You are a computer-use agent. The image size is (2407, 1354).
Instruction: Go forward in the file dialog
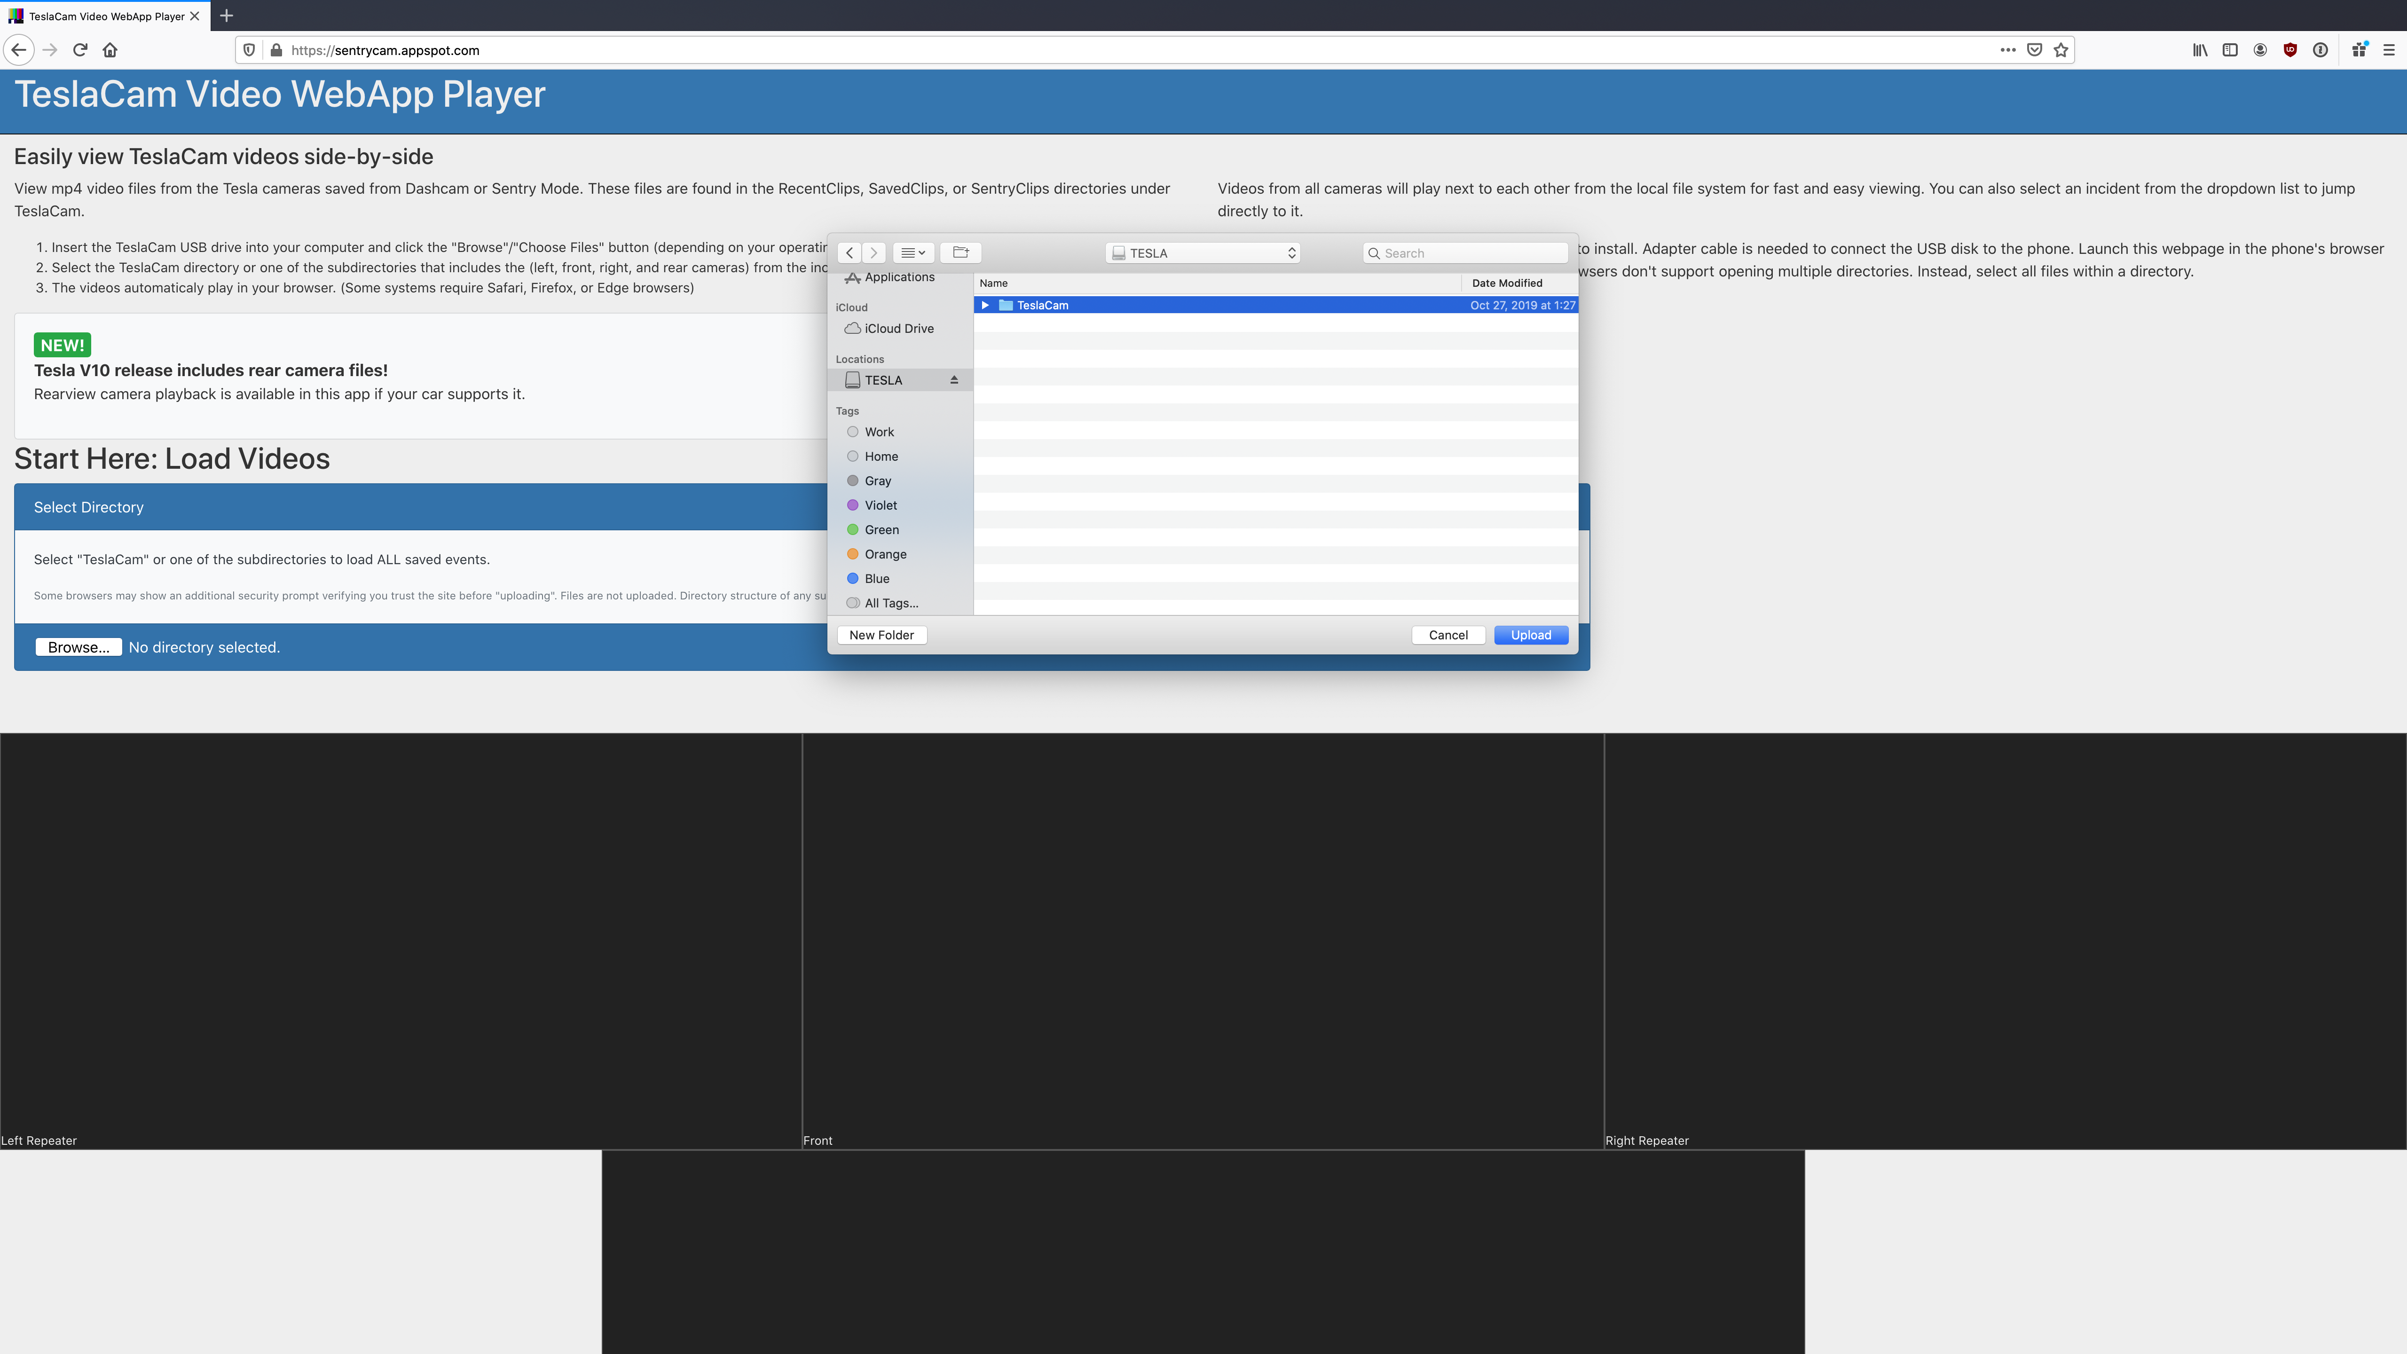click(x=873, y=253)
